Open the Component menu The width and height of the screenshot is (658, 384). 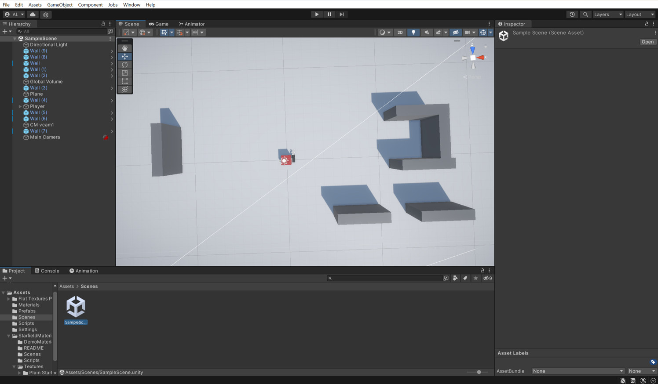pos(90,5)
